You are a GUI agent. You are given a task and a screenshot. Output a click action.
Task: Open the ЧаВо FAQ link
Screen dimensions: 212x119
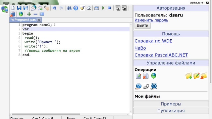140,48
